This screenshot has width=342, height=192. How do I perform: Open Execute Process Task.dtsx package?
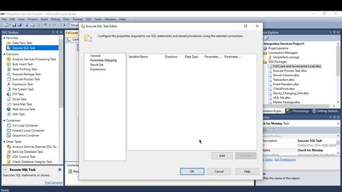coord(290,71)
